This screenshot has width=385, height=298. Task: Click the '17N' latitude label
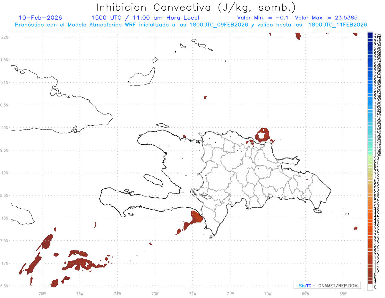click(5, 263)
